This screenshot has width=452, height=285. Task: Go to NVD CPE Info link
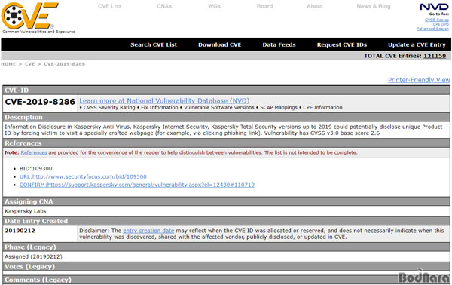(441, 24)
